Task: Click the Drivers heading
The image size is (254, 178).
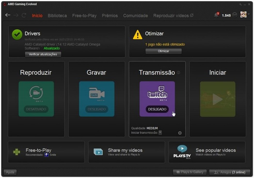Action: click(33, 34)
